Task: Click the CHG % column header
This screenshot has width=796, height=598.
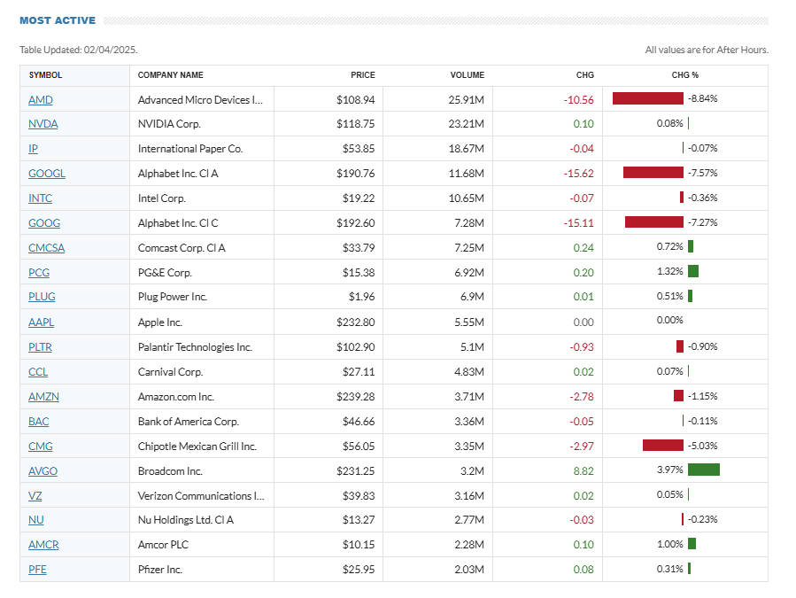Action: click(x=684, y=75)
